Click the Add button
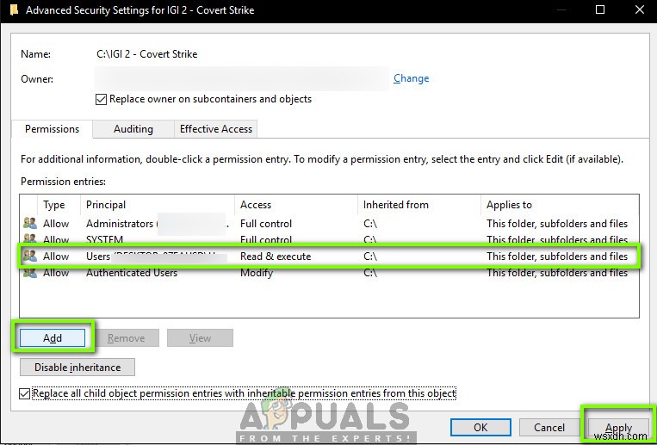 53,337
